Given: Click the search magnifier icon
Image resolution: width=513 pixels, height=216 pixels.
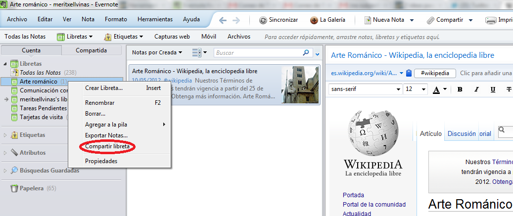Looking at the screenshot, I should click(306, 52).
